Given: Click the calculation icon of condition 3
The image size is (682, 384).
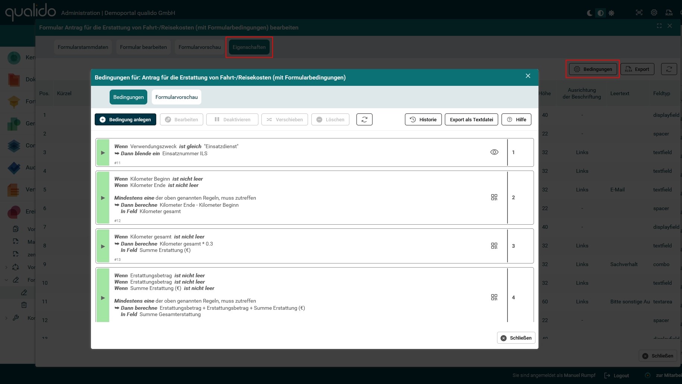Looking at the screenshot, I should [494, 246].
